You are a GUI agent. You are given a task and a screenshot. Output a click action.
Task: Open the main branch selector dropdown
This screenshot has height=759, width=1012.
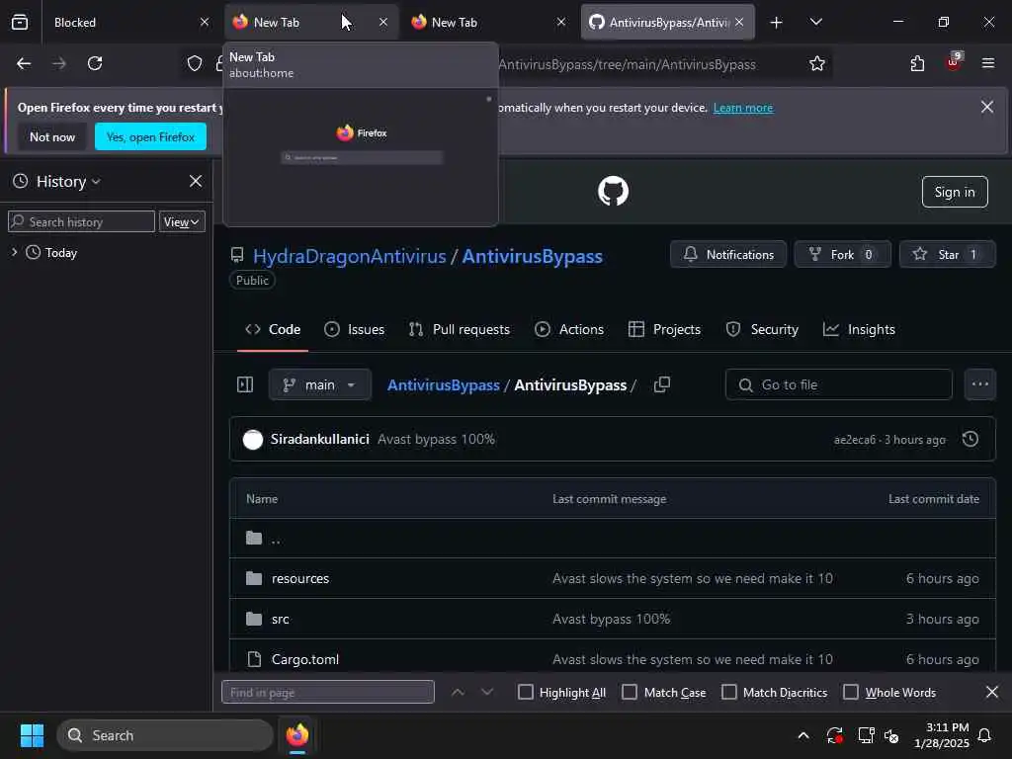point(319,384)
